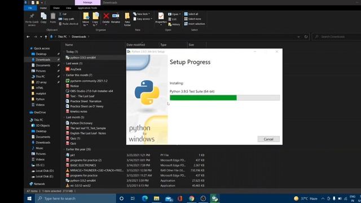Switch to the Share tab
The width and height of the screenshot is (361, 203).
click(x=56, y=8)
